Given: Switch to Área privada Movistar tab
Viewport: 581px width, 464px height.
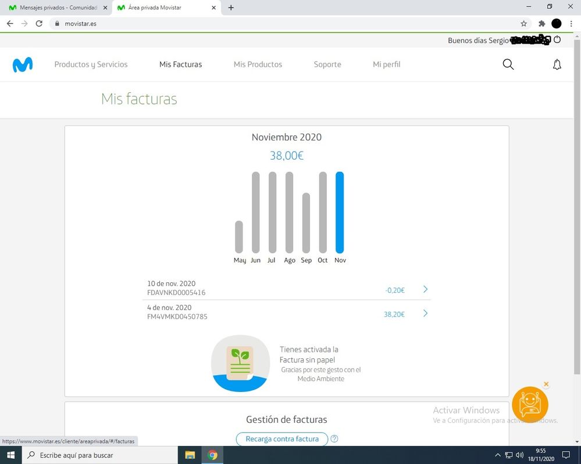Looking at the screenshot, I should [167, 8].
